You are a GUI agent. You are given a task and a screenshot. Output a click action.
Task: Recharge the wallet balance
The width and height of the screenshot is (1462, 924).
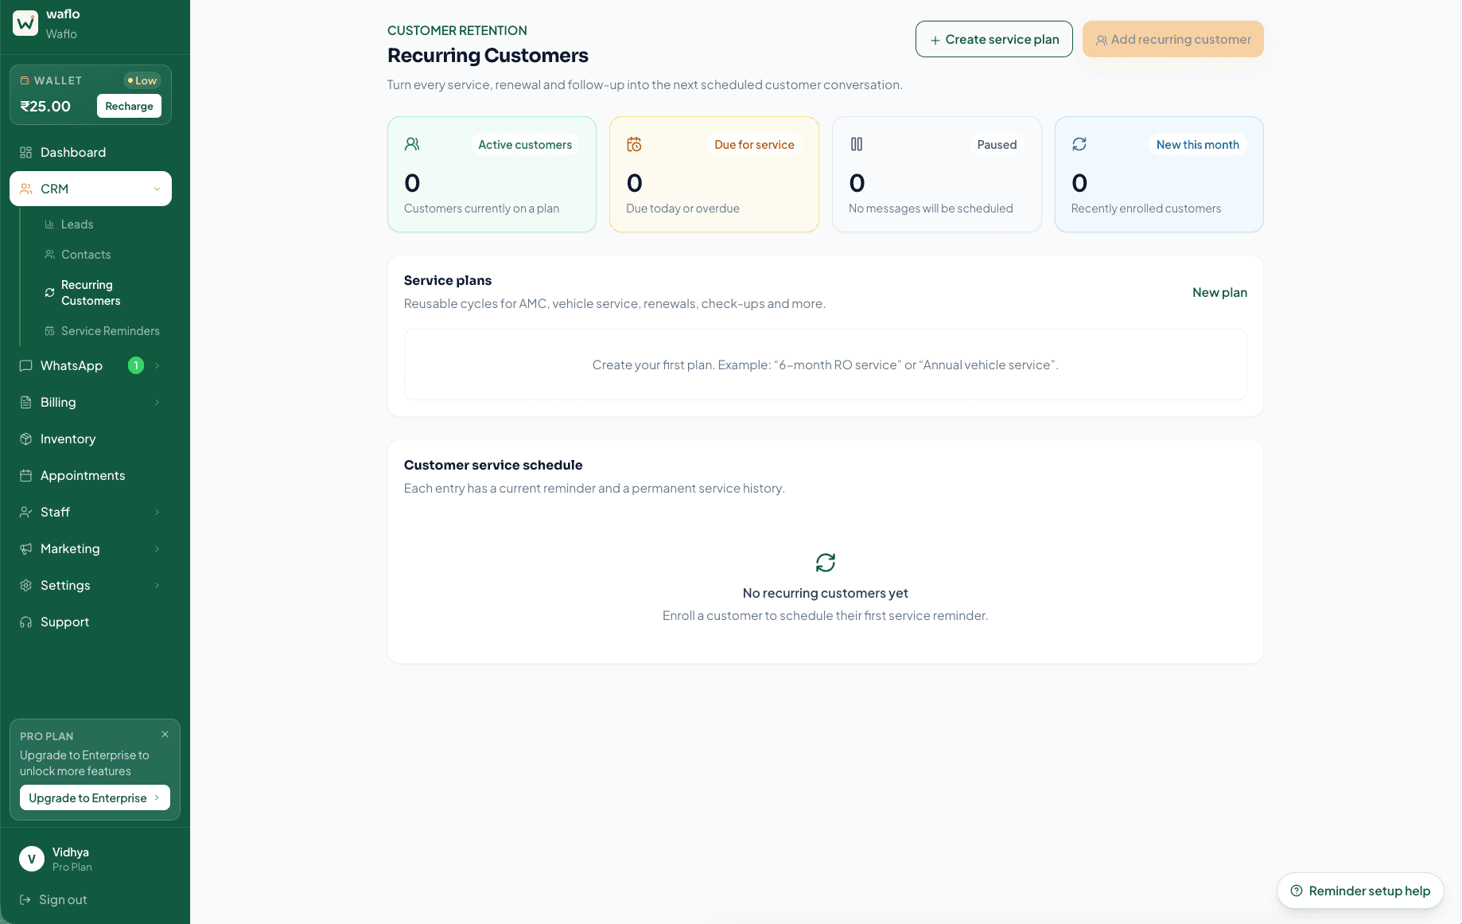[x=129, y=106]
